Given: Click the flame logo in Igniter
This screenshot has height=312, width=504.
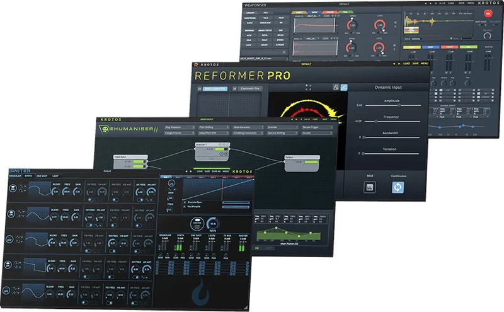Looking at the screenshot, I should (200, 292).
